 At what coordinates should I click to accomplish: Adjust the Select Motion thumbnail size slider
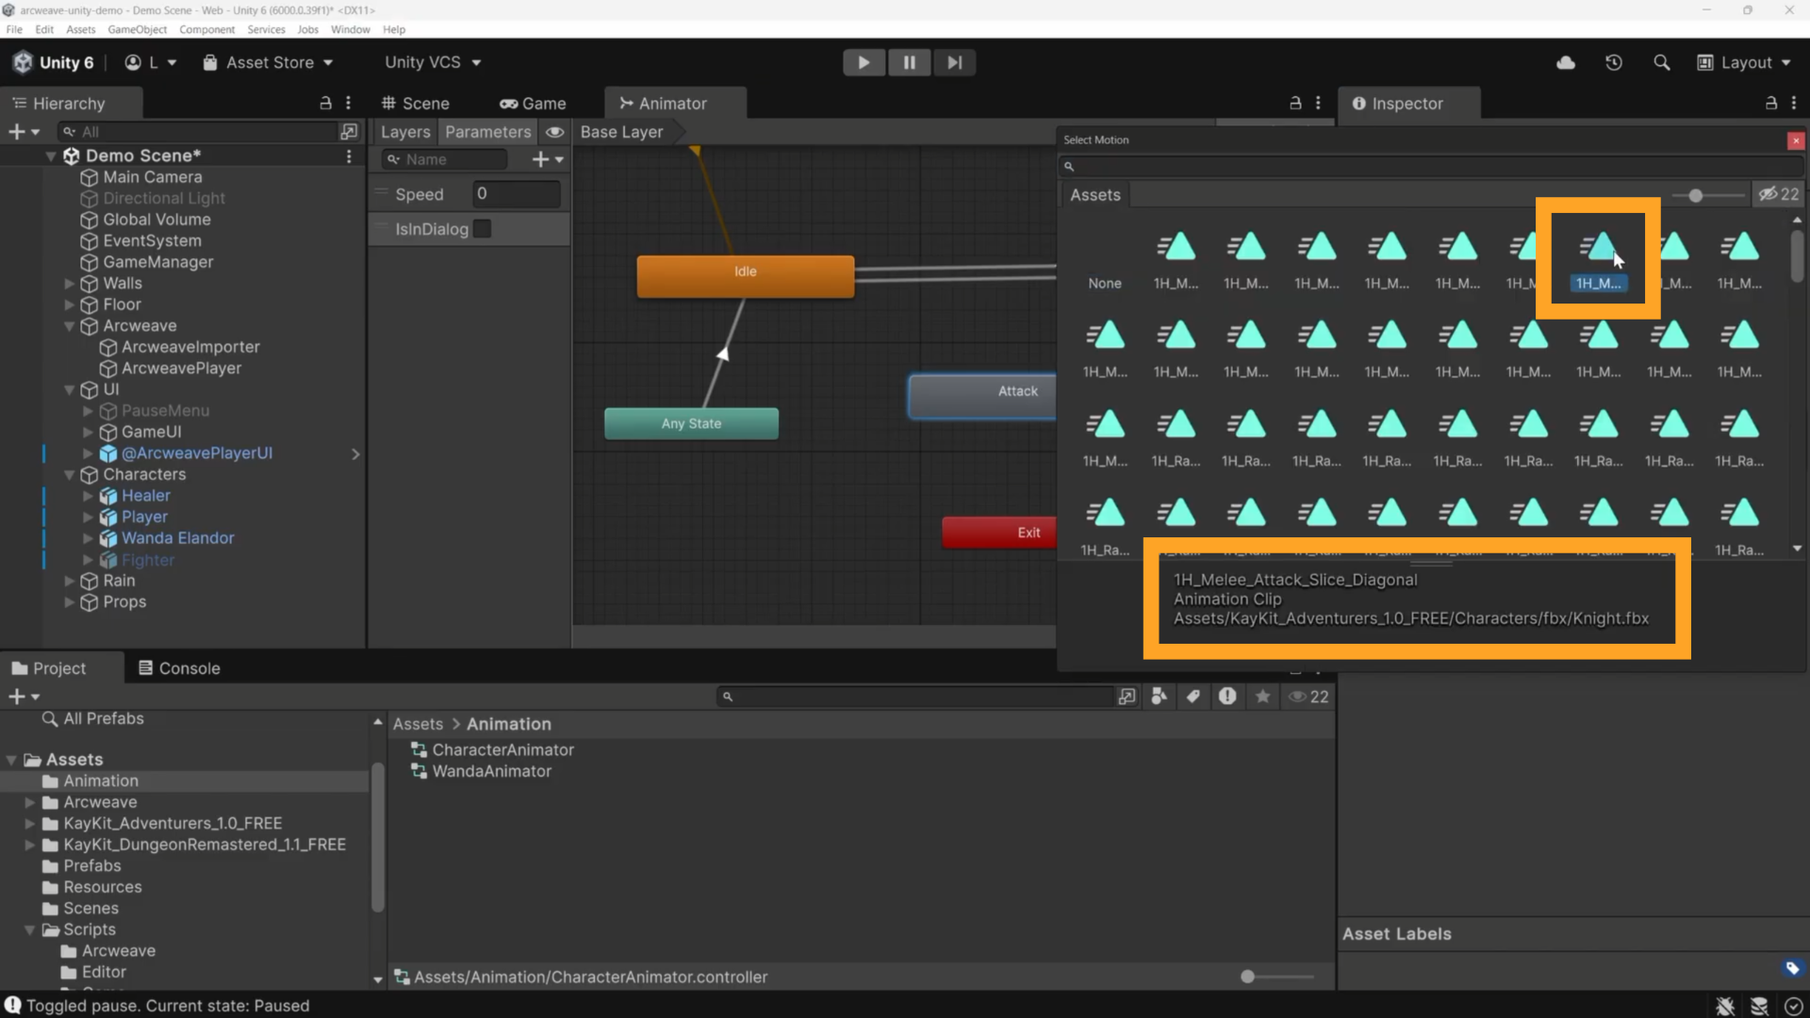click(x=1696, y=195)
